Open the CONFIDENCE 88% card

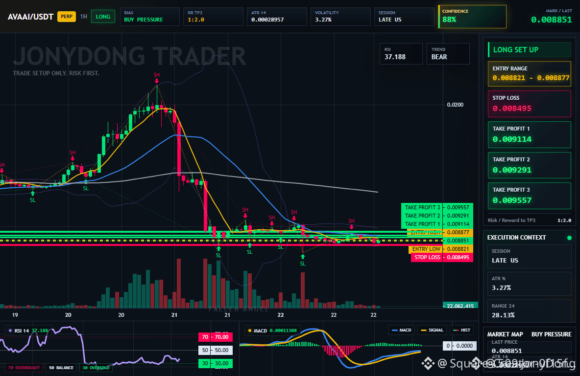coord(472,17)
